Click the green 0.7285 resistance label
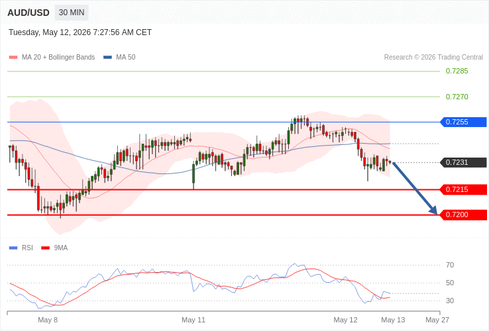Screen dimensions: 489x331 [x=457, y=71]
